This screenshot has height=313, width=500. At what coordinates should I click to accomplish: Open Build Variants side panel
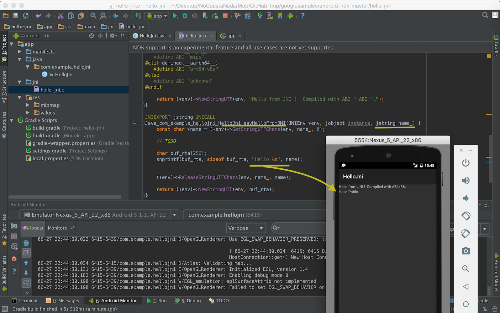pos(4,273)
